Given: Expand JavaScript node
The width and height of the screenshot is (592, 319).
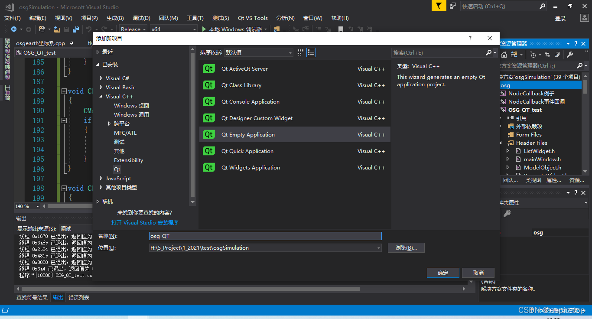Looking at the screenshot, I should coord(101,179).
